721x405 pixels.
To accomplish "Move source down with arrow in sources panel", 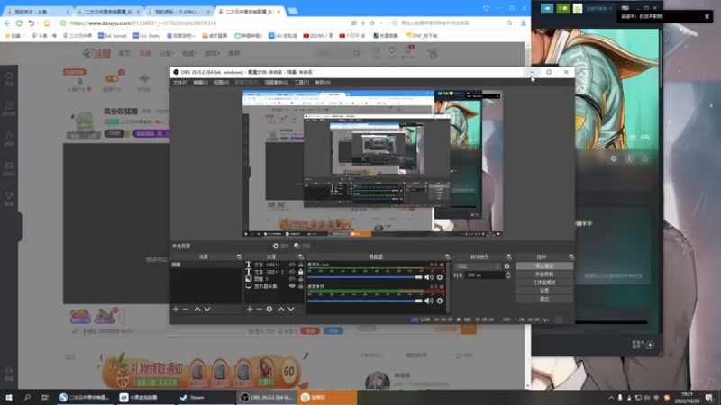I will pos(291,309).
